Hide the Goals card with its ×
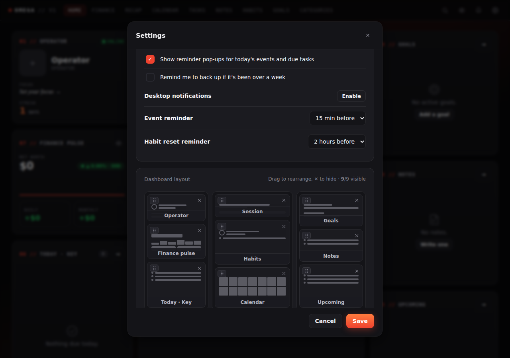This screenshot has width=510, height=358. [x=357, y=200]
